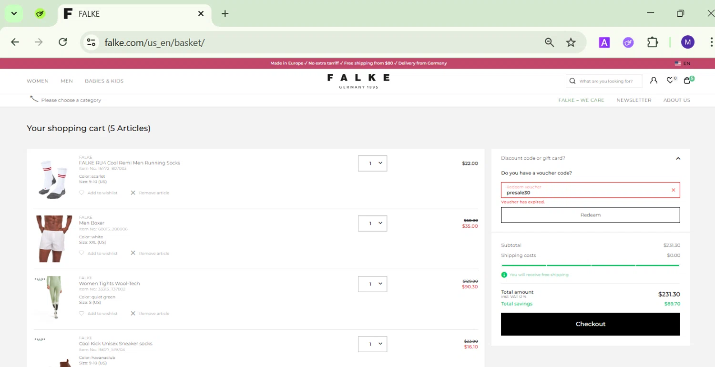
Task: Open the purple A extension
Action: click(x=604, y=42)
